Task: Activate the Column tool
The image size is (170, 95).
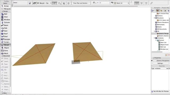Action: pos(5,22)
